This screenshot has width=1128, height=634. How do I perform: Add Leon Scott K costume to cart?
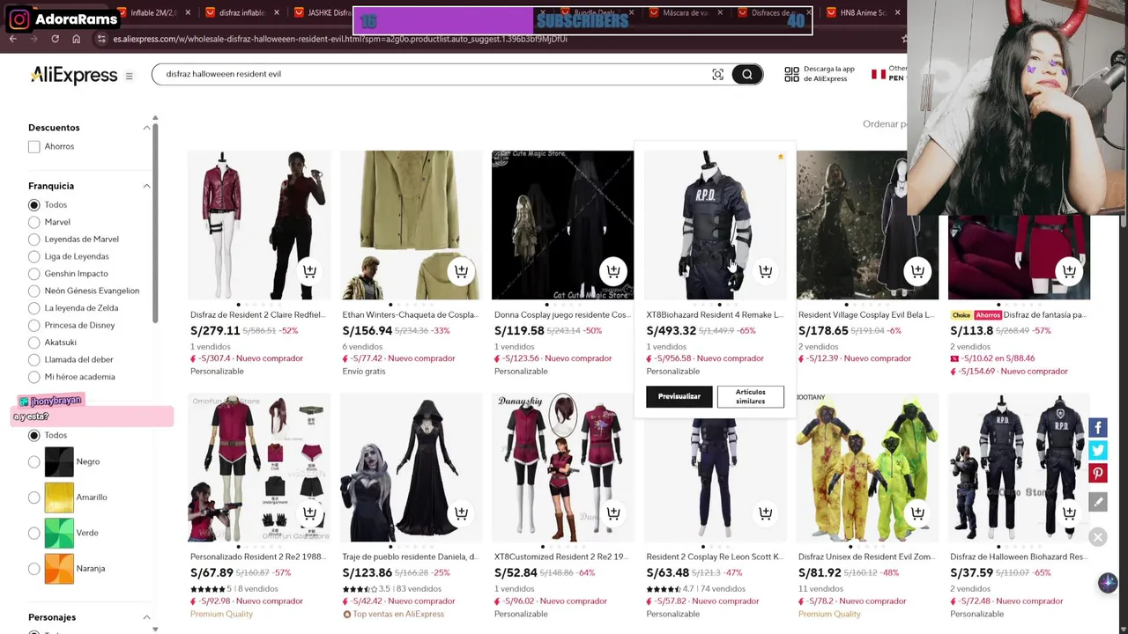point(765,513)
